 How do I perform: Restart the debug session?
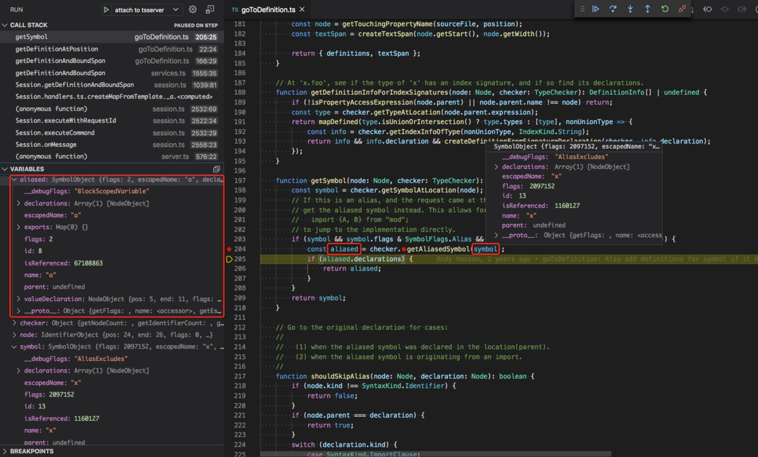pyautogui.click(x=665, y=9)
